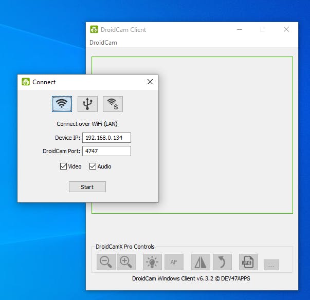Click the 'DroidCamX Pro Controls' label
Viewport: 310px width, 300px height.
point(125,247)
